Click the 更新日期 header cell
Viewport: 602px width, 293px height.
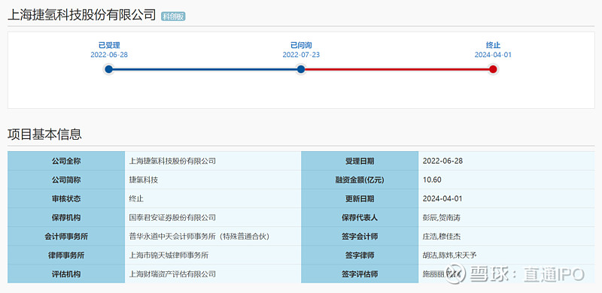(360, 198)
